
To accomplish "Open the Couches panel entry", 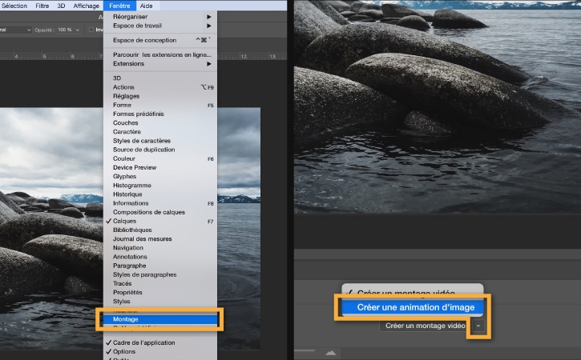I will point(160,122).
